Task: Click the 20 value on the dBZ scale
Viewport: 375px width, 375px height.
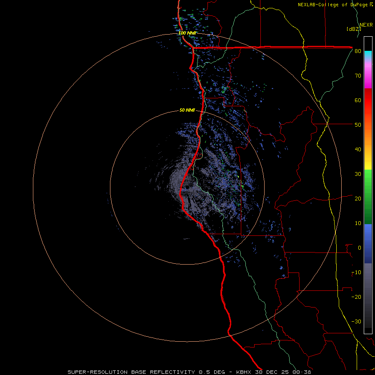Action: pos(358,199)
